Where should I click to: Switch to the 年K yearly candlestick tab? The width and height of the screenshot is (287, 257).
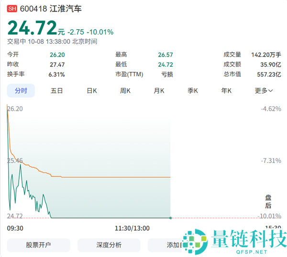[x=226, y=91]
